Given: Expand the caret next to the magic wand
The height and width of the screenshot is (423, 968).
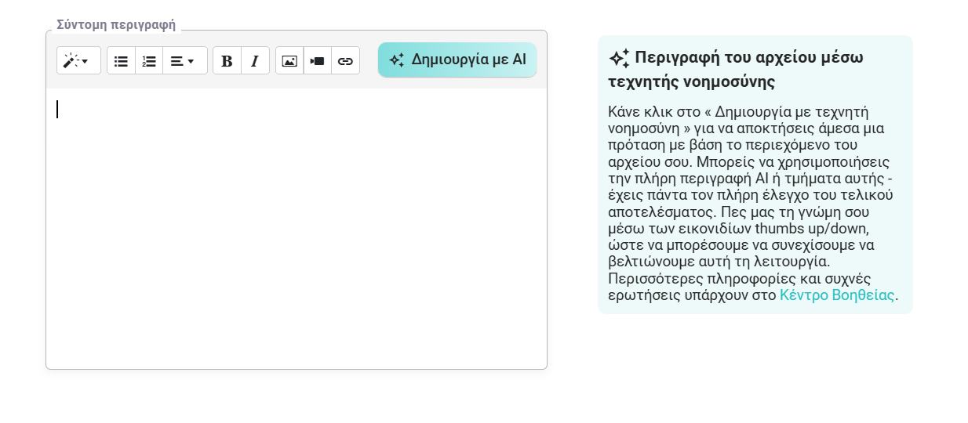Looking at the screenshot, I should click(x=86, y=61).
